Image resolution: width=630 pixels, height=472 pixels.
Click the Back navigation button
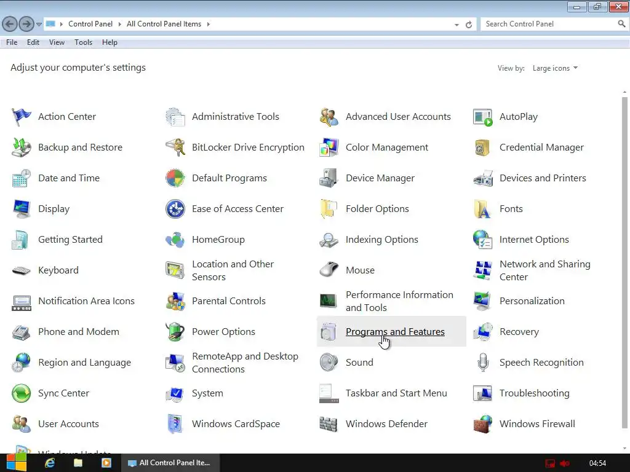click(x=10, y=24)
